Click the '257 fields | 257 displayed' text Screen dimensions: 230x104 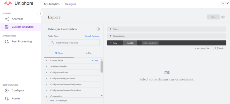pos(56,101)
